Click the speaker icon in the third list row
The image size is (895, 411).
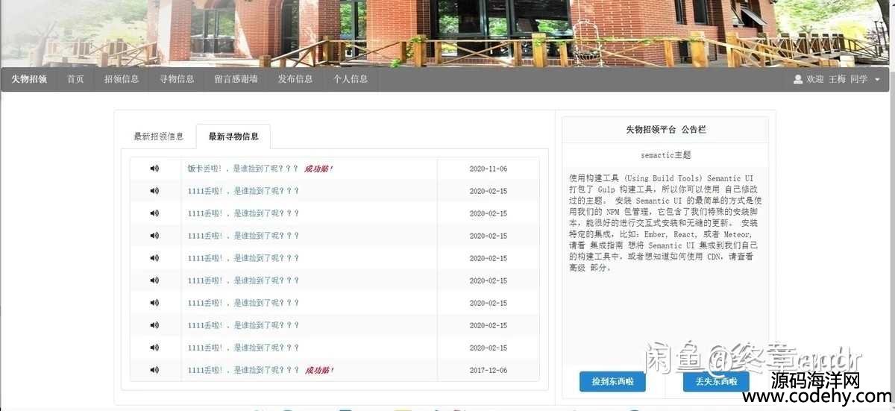(154, 213)
